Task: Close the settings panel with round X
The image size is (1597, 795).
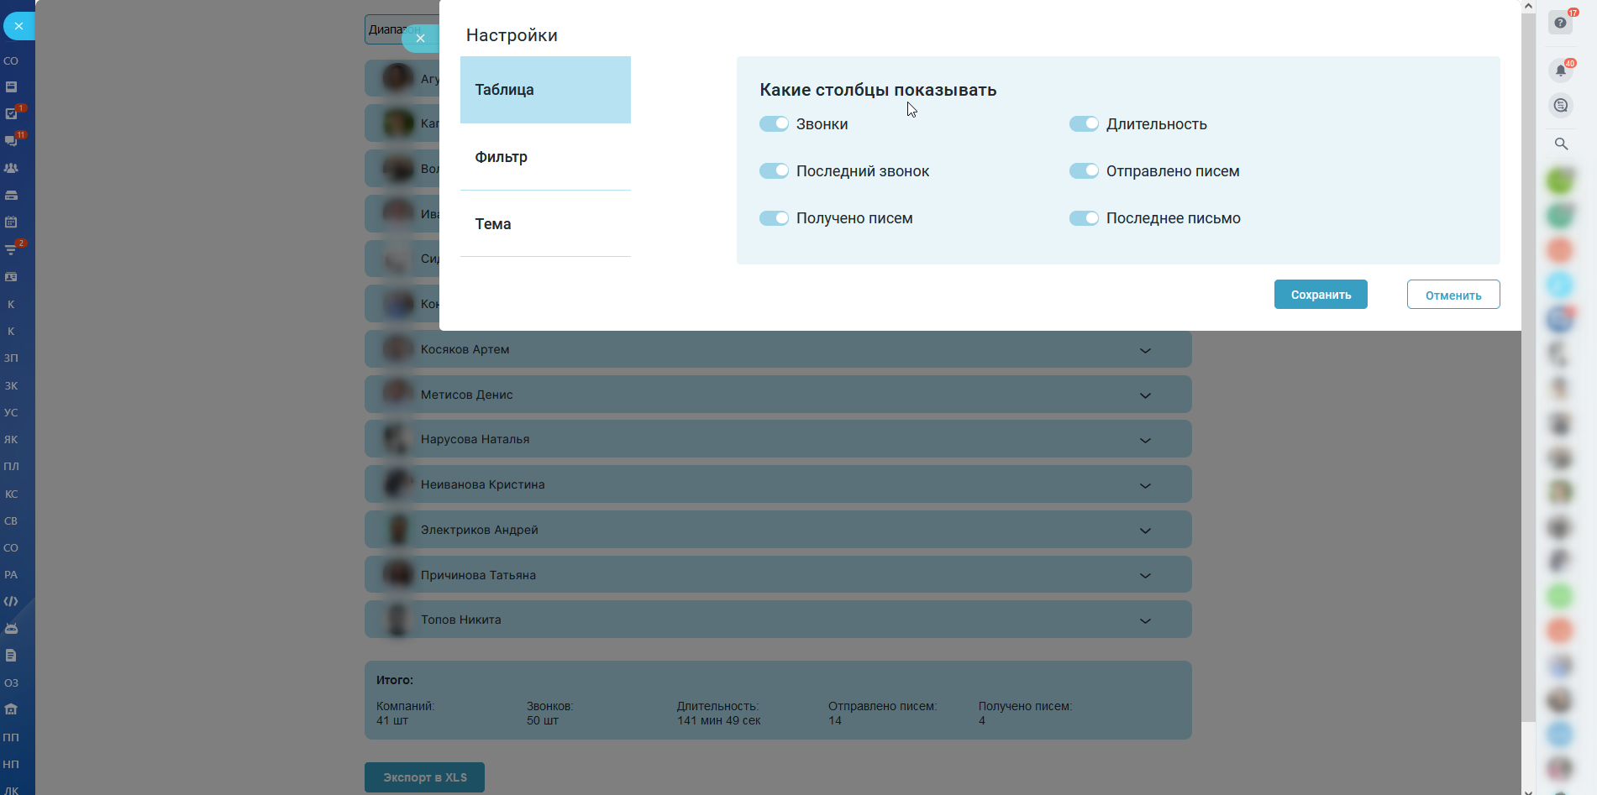Action: [420, 38]
